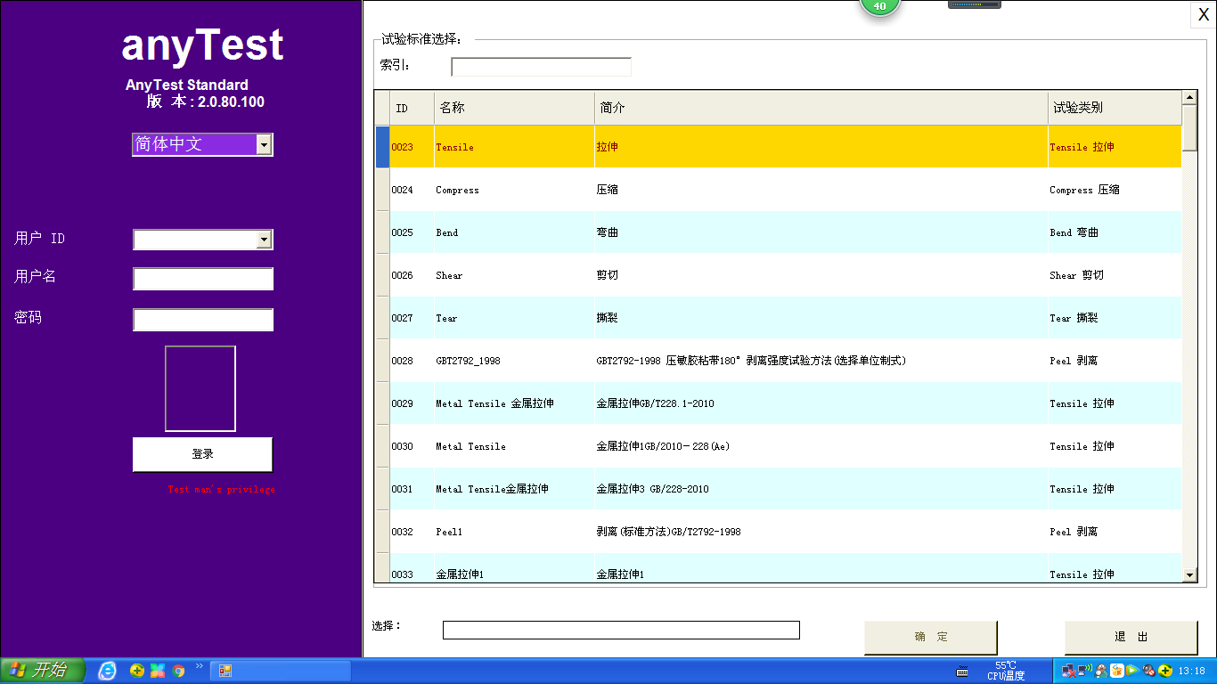1217x684 pixels.
Task: Click the list scrollbar up arrow
Action: (x=1189, y=97)
